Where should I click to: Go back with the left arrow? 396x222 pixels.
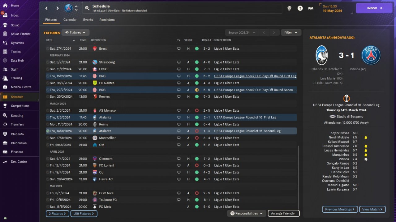pos(46,8)
